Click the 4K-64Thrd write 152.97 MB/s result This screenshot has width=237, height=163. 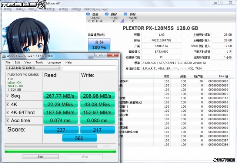[97, 113]
